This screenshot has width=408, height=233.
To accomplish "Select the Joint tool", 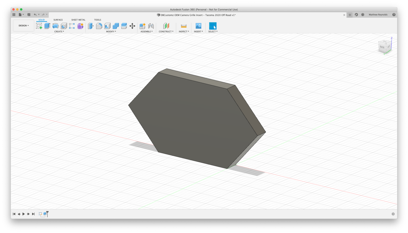I will 151,26.
